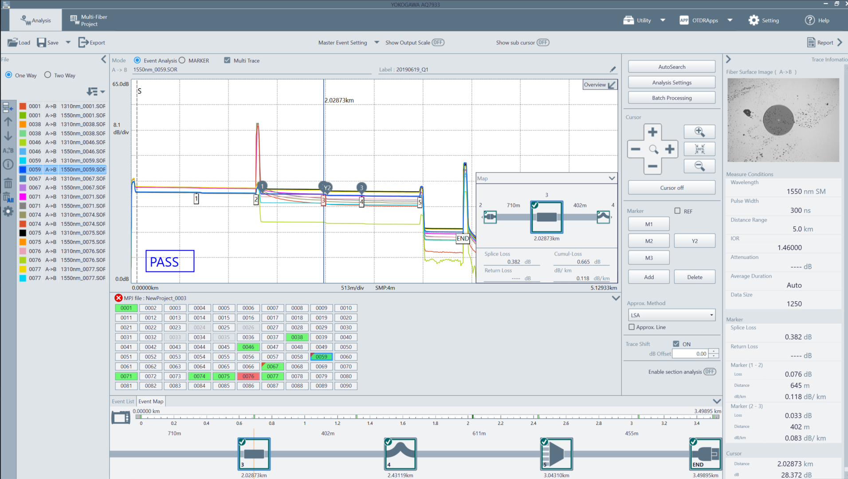Click the AutoSearch button

(671, 67)
